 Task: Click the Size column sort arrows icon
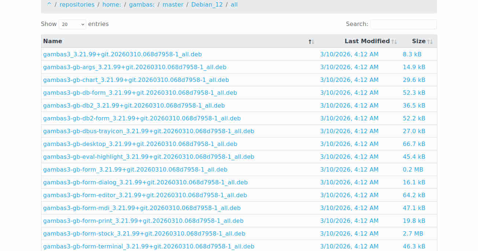430,42
